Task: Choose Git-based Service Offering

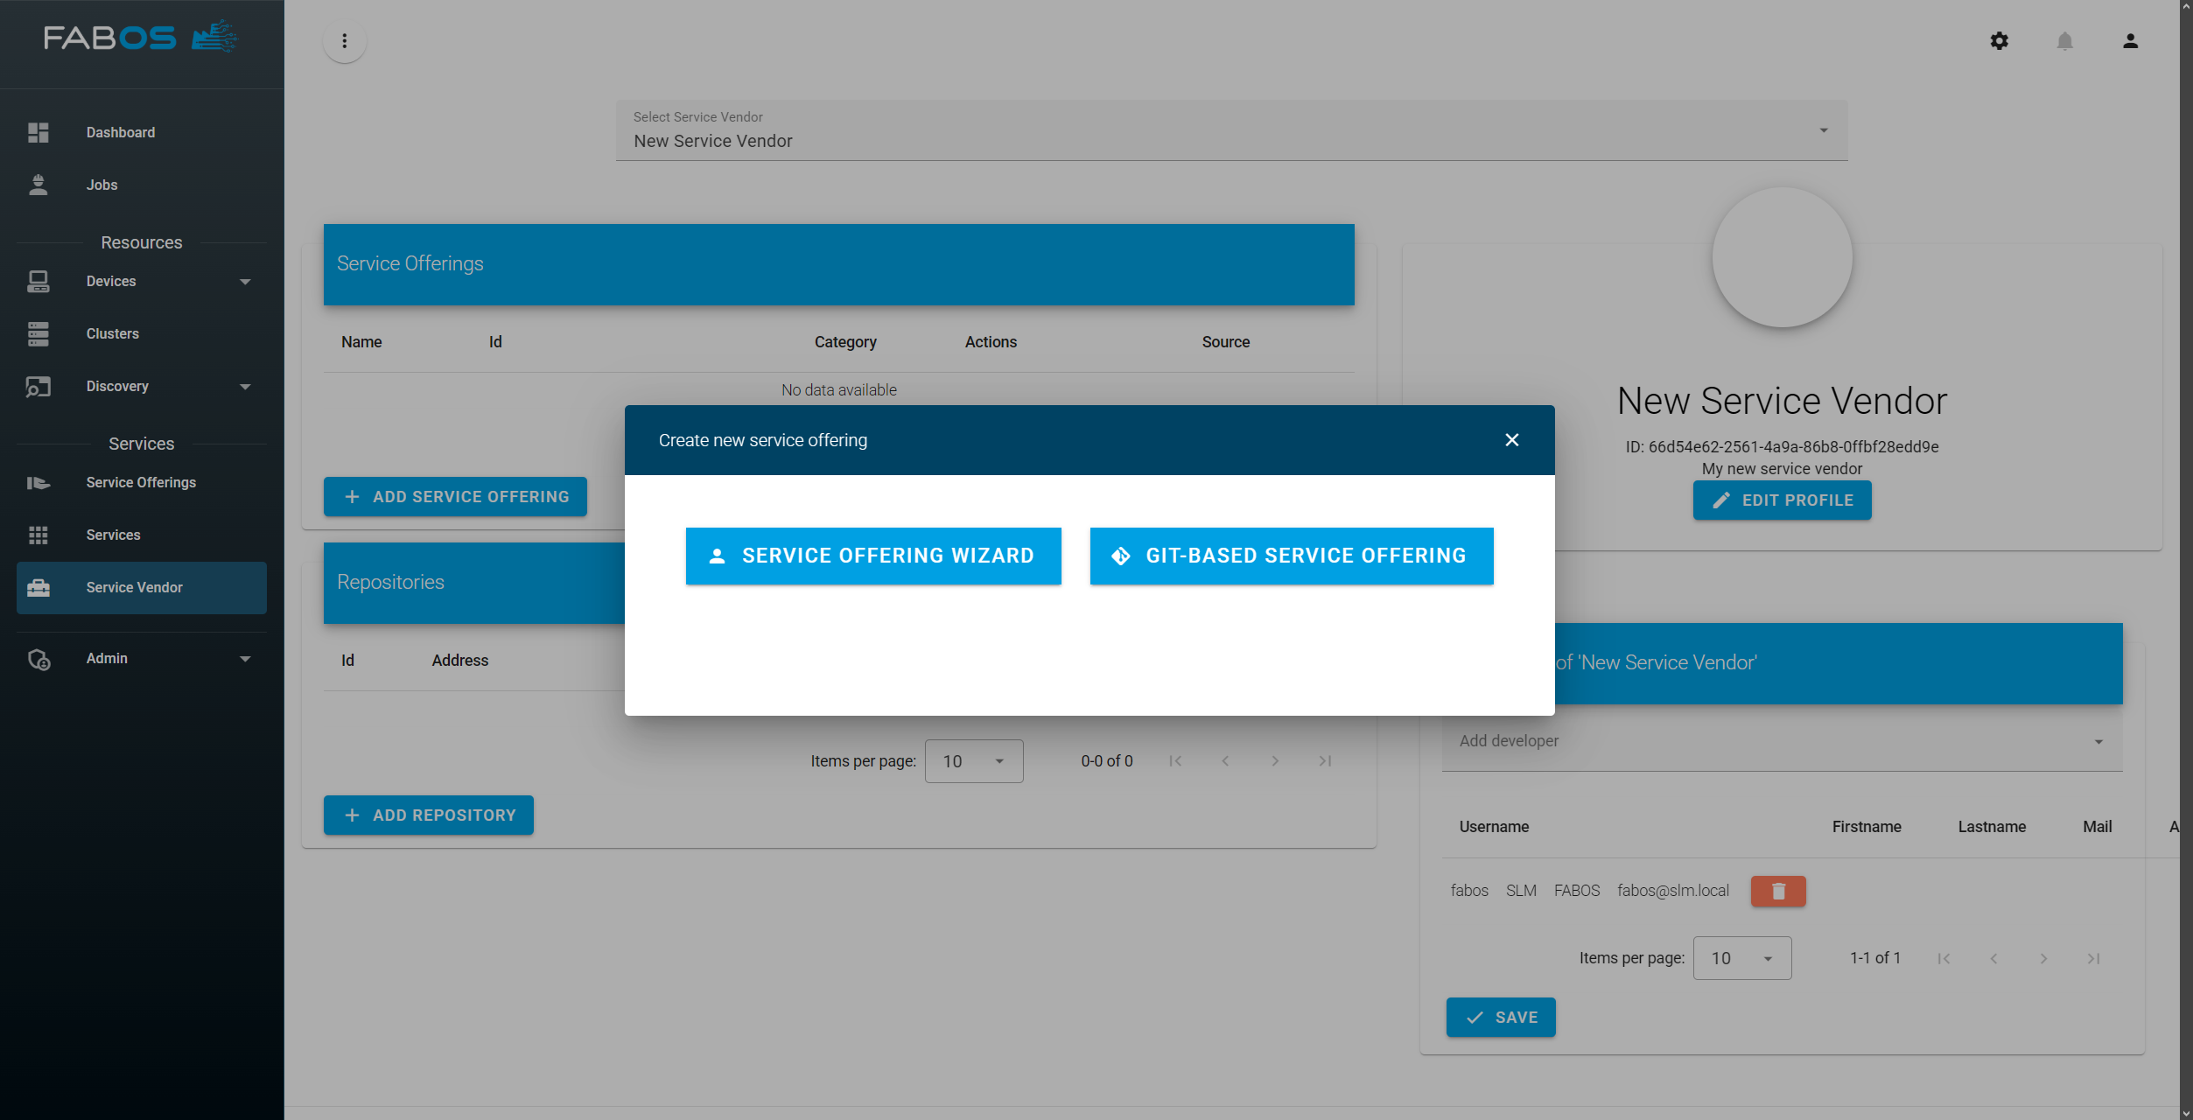Action: pyautogui.click(x=1291, y=556)
